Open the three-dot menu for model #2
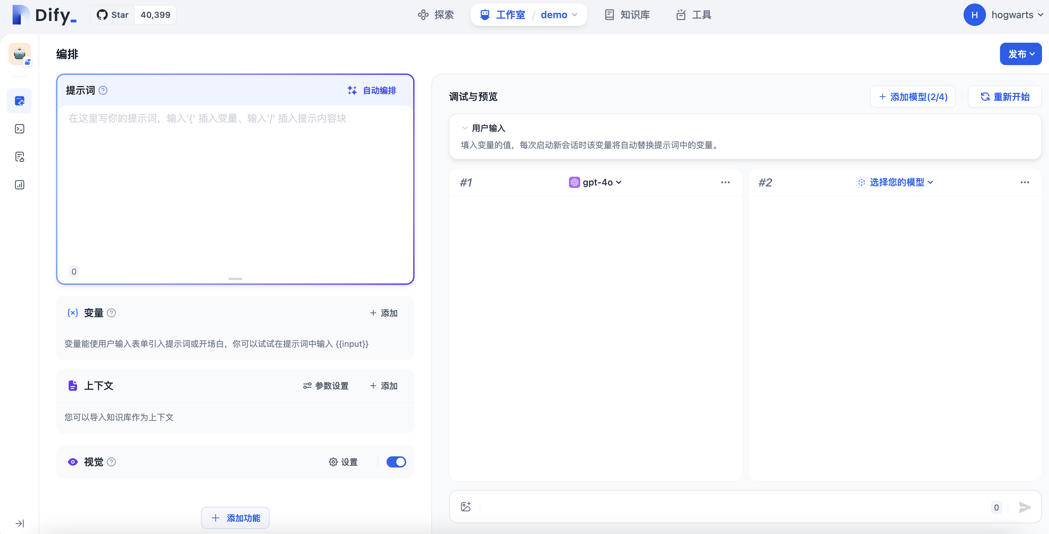Viewport: 1049px width, 534px height. [x=1024, y=182]
